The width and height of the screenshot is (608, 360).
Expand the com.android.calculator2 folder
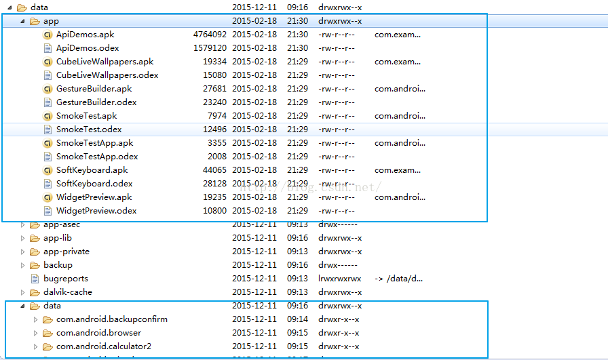click(x=36, y=346)
